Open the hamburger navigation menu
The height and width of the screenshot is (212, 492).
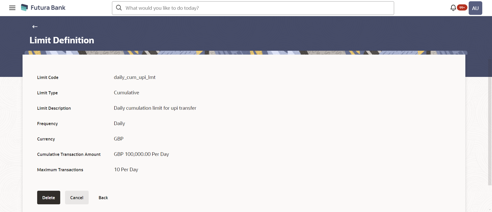coord(12,8)
